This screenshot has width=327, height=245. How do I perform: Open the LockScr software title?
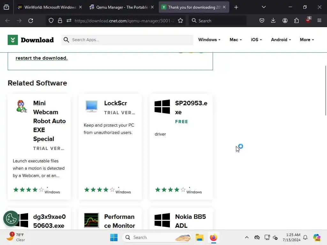tap(116, 103)
